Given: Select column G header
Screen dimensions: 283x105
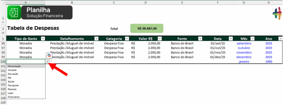Looking at the screenshot, I should pyautogui.click(x=244, y=2).
